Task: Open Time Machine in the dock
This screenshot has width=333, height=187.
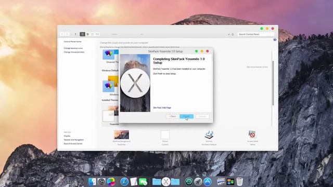Action: click(189, 182)
